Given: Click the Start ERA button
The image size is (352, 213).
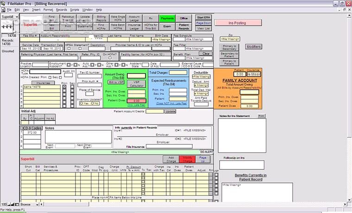Looking at the screenshot, I should tap(203, 17).
